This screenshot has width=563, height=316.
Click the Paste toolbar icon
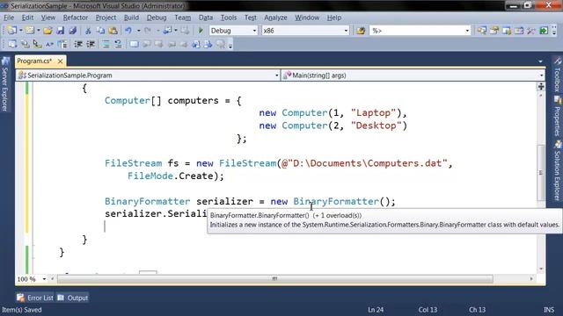[113, 31]
